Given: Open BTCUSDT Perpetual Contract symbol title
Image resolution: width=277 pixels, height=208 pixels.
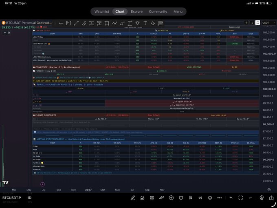Looking at the screenshot, I should tap(28, 23).
